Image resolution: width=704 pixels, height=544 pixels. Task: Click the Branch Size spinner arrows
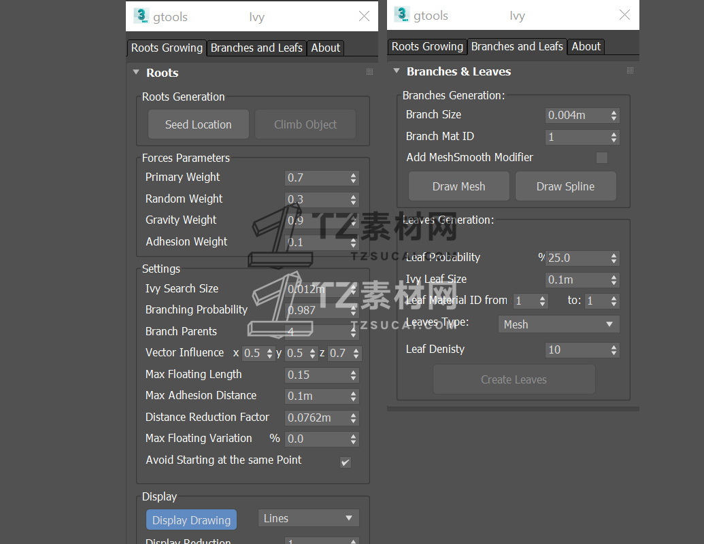tap(614, 116)
